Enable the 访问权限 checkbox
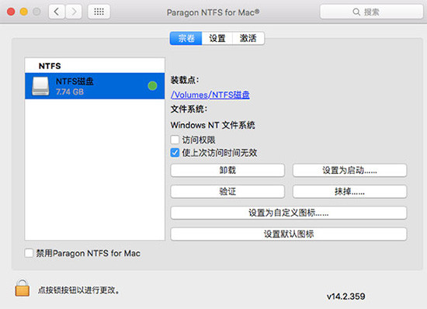Viewport: 427px width, 309px height. click(x=175, y=140)
